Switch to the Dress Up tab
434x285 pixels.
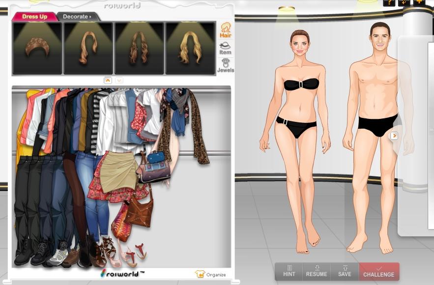[34, 17]
